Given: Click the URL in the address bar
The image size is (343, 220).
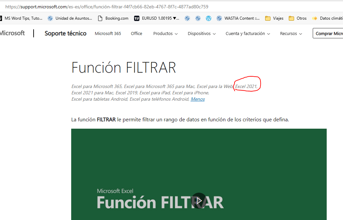Looking at the screenshot, I should click(x=107, y=7).
